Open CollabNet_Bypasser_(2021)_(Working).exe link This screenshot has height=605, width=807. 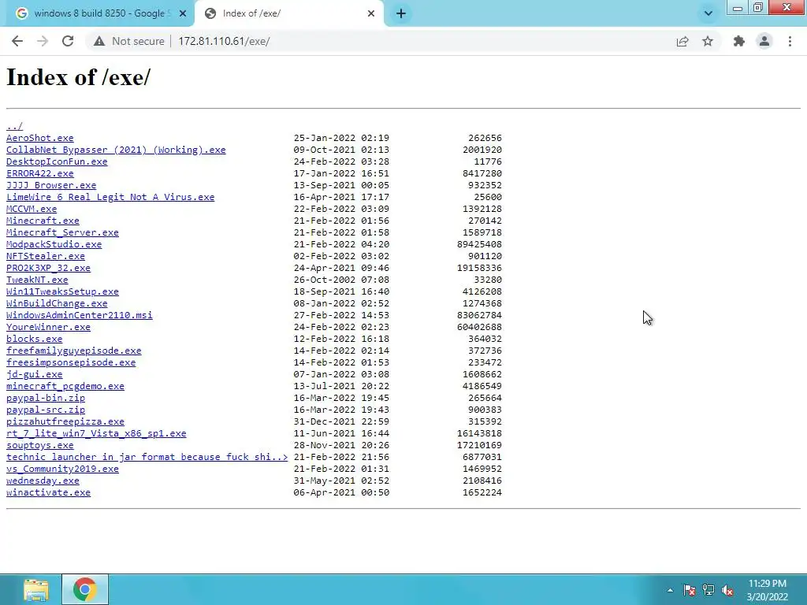pos(116,150)
